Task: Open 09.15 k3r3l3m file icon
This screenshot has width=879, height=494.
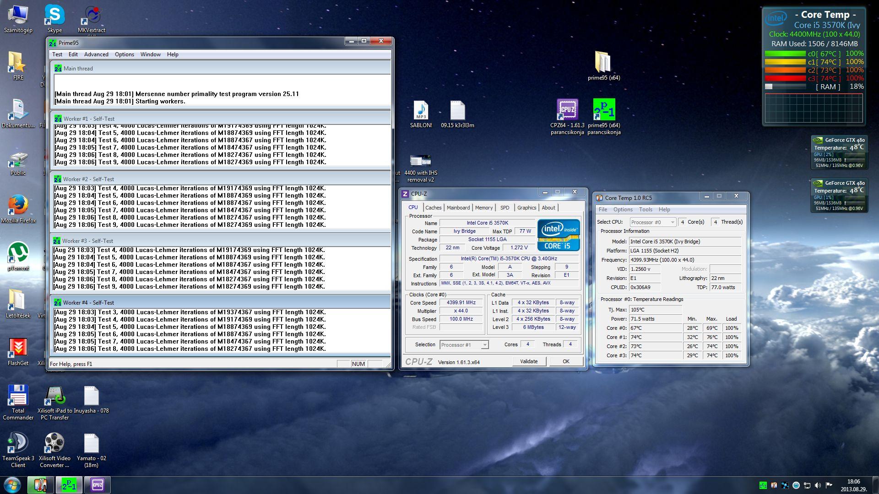Action: (457, 114)
